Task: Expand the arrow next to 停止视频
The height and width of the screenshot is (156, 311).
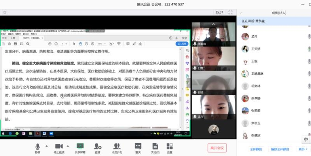Action: tap(68, 145)
